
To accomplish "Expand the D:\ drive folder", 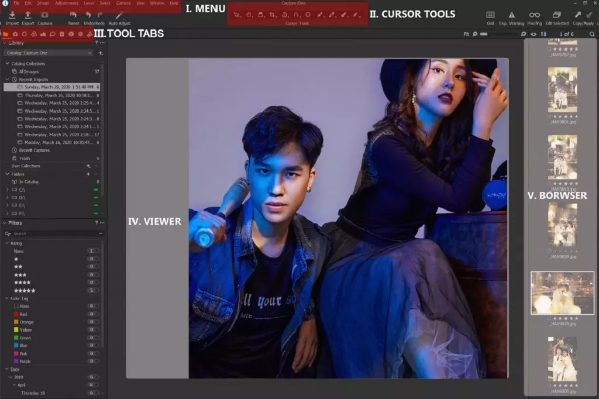I will 7,198.
